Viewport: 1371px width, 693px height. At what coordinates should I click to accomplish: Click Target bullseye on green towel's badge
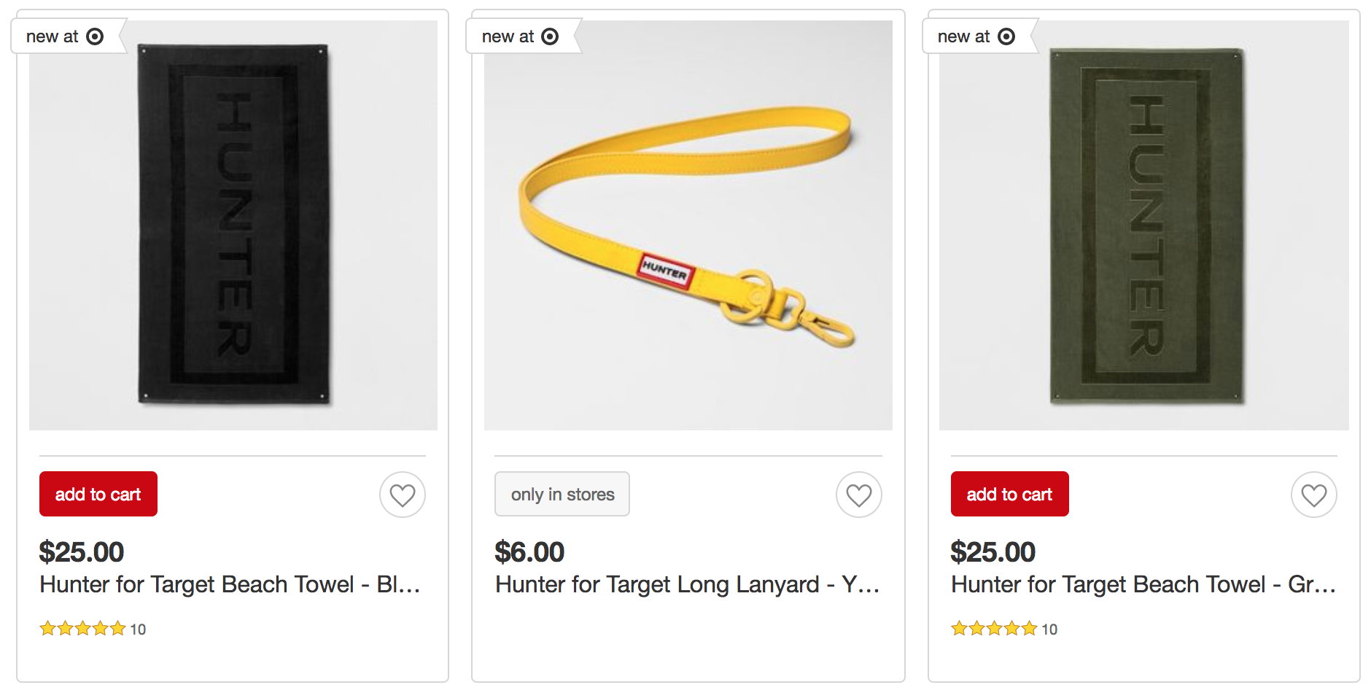[x=1006, y=36]
